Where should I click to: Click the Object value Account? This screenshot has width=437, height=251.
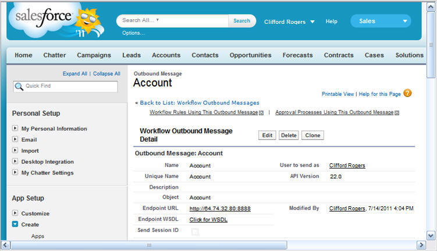click(200, 198)
